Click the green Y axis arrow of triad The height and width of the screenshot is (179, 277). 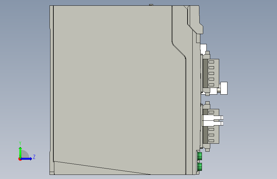tap(20, 153)
